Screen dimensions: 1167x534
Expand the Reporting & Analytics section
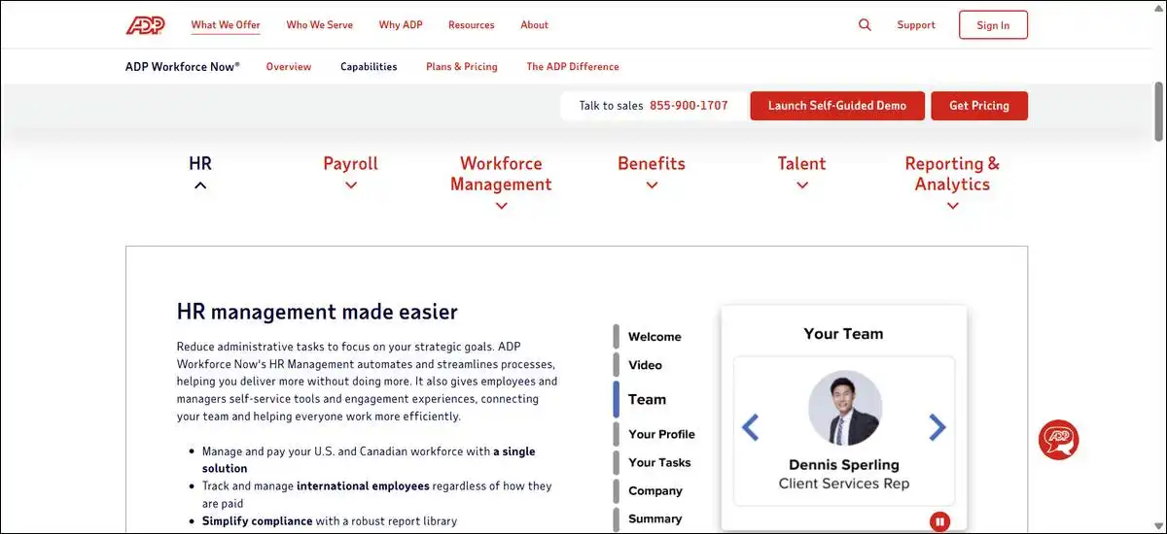952,184
